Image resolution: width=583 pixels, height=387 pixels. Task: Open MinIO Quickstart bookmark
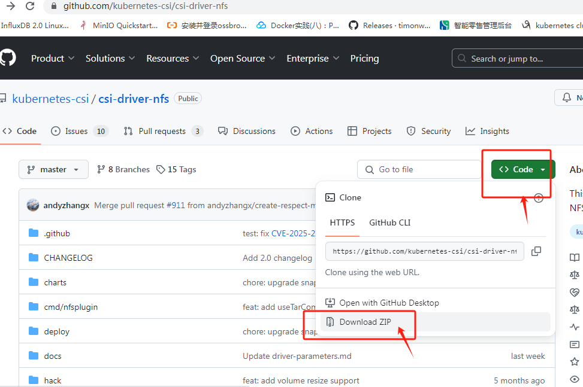(119, 25)
